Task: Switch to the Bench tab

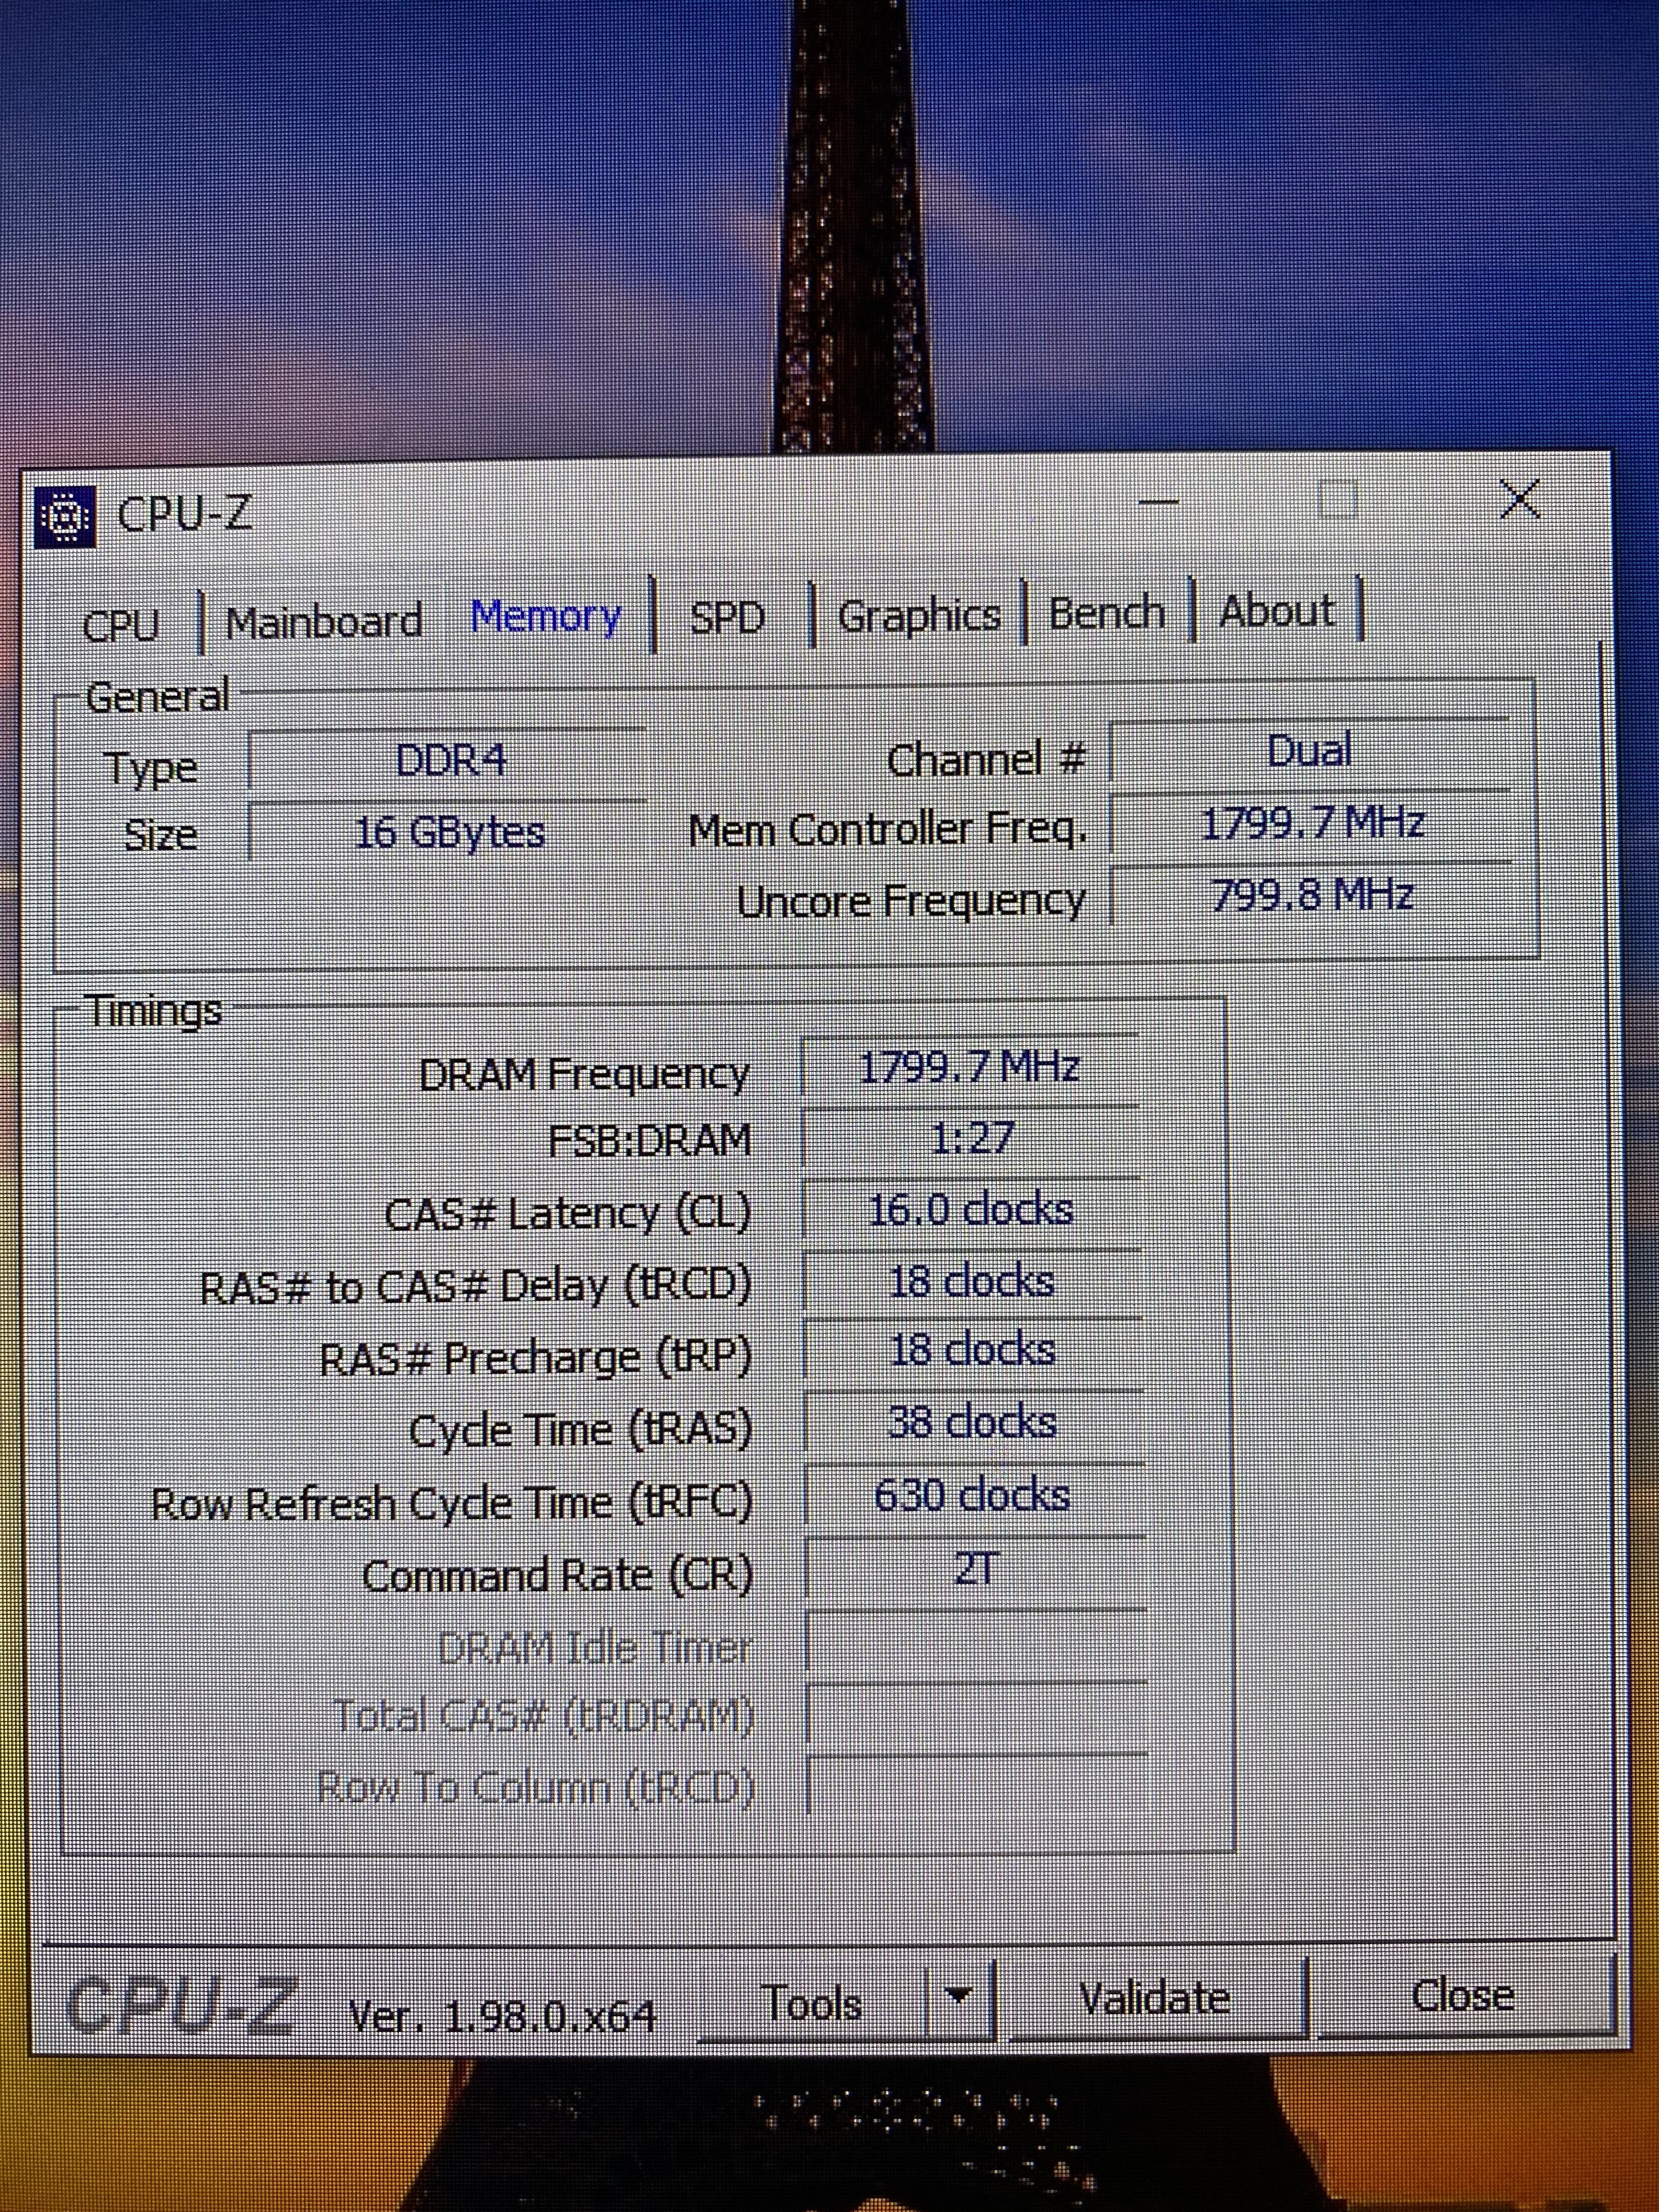Action: point(1106,612)
